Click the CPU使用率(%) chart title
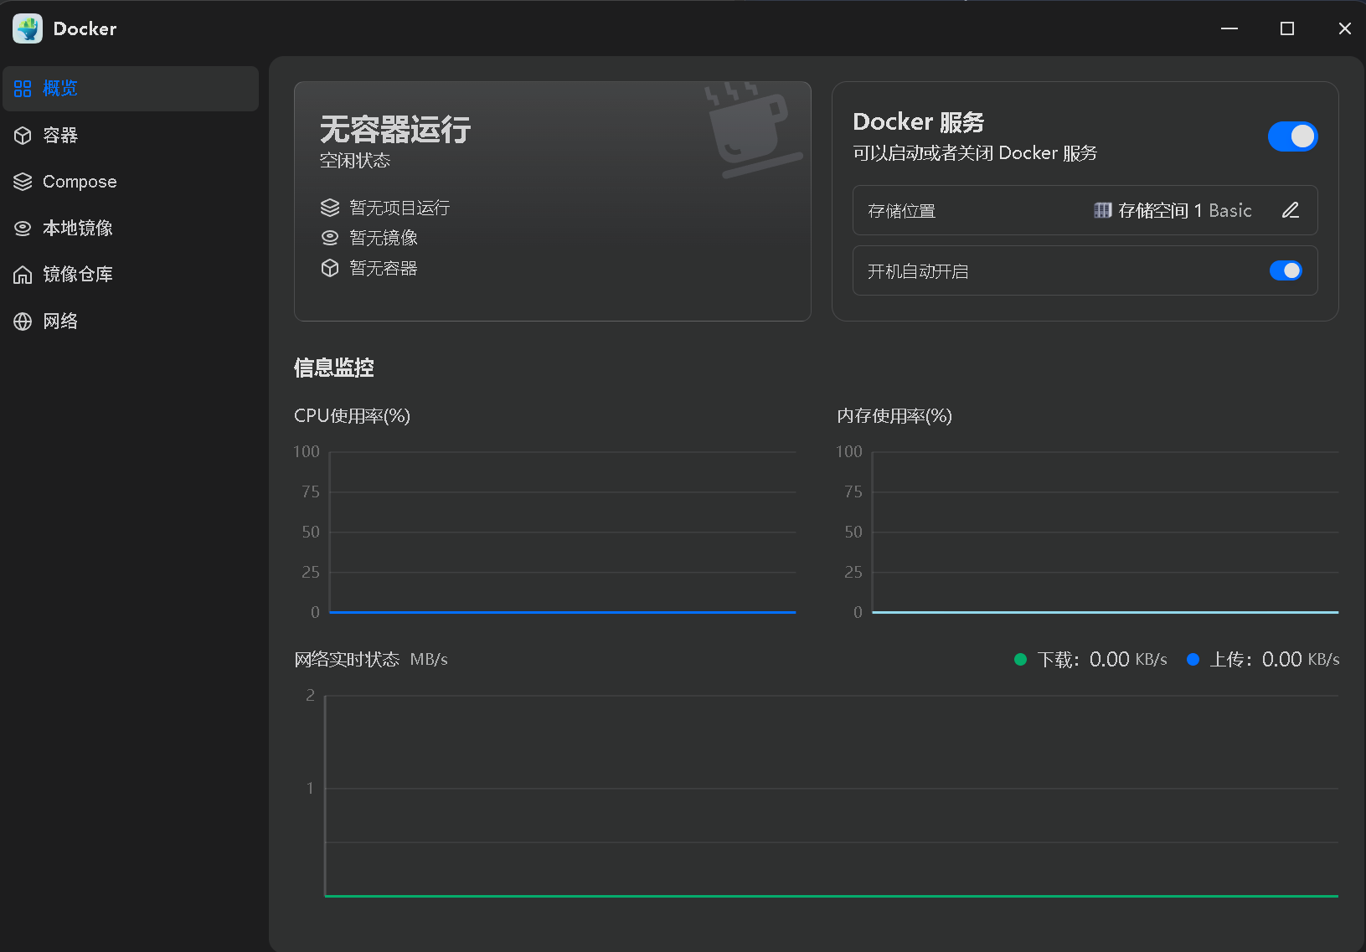Viewport: 1366px width, 952px height. coord(353,416)
